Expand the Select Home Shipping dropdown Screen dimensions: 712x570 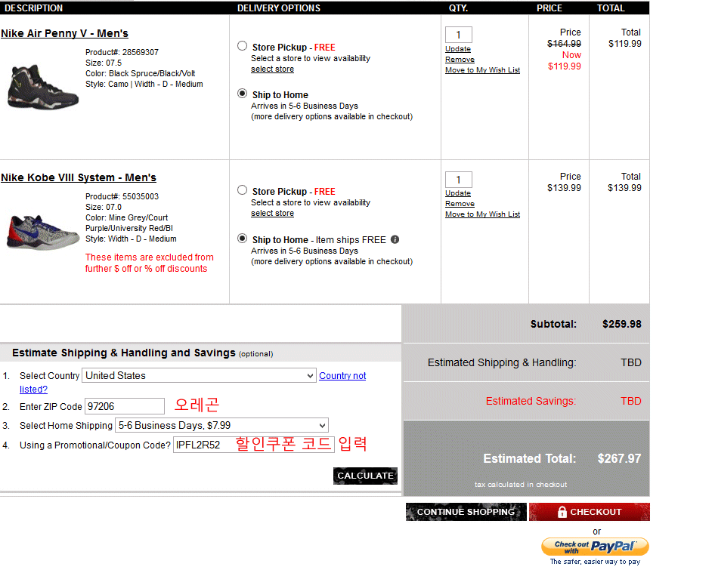pyautogui.click(x=221, y=426)
